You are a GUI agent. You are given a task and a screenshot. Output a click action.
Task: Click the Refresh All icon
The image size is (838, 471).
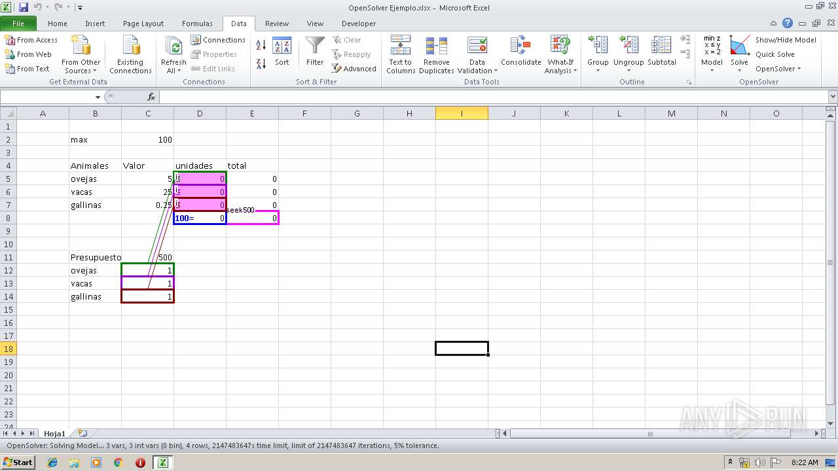(x=174, y=46)
